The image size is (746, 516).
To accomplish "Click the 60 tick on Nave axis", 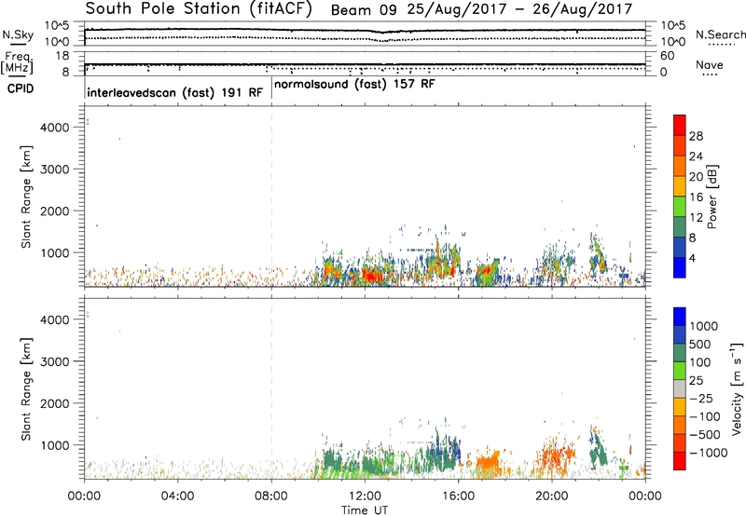I will [x=667, y=56].
